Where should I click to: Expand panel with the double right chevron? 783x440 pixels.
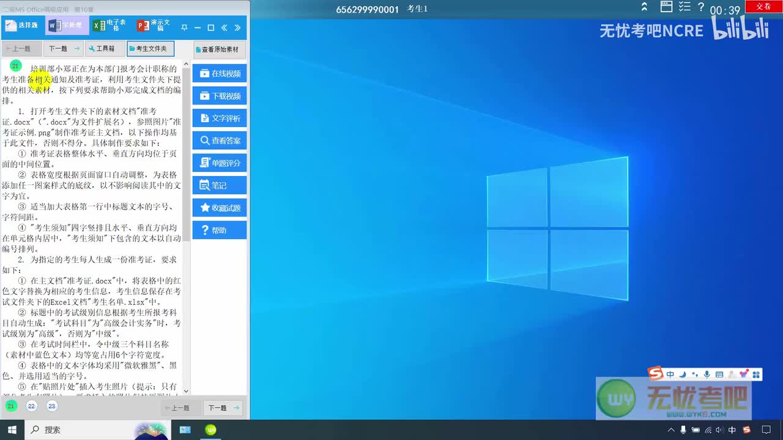pyautogui.click(x=238, y=28)
